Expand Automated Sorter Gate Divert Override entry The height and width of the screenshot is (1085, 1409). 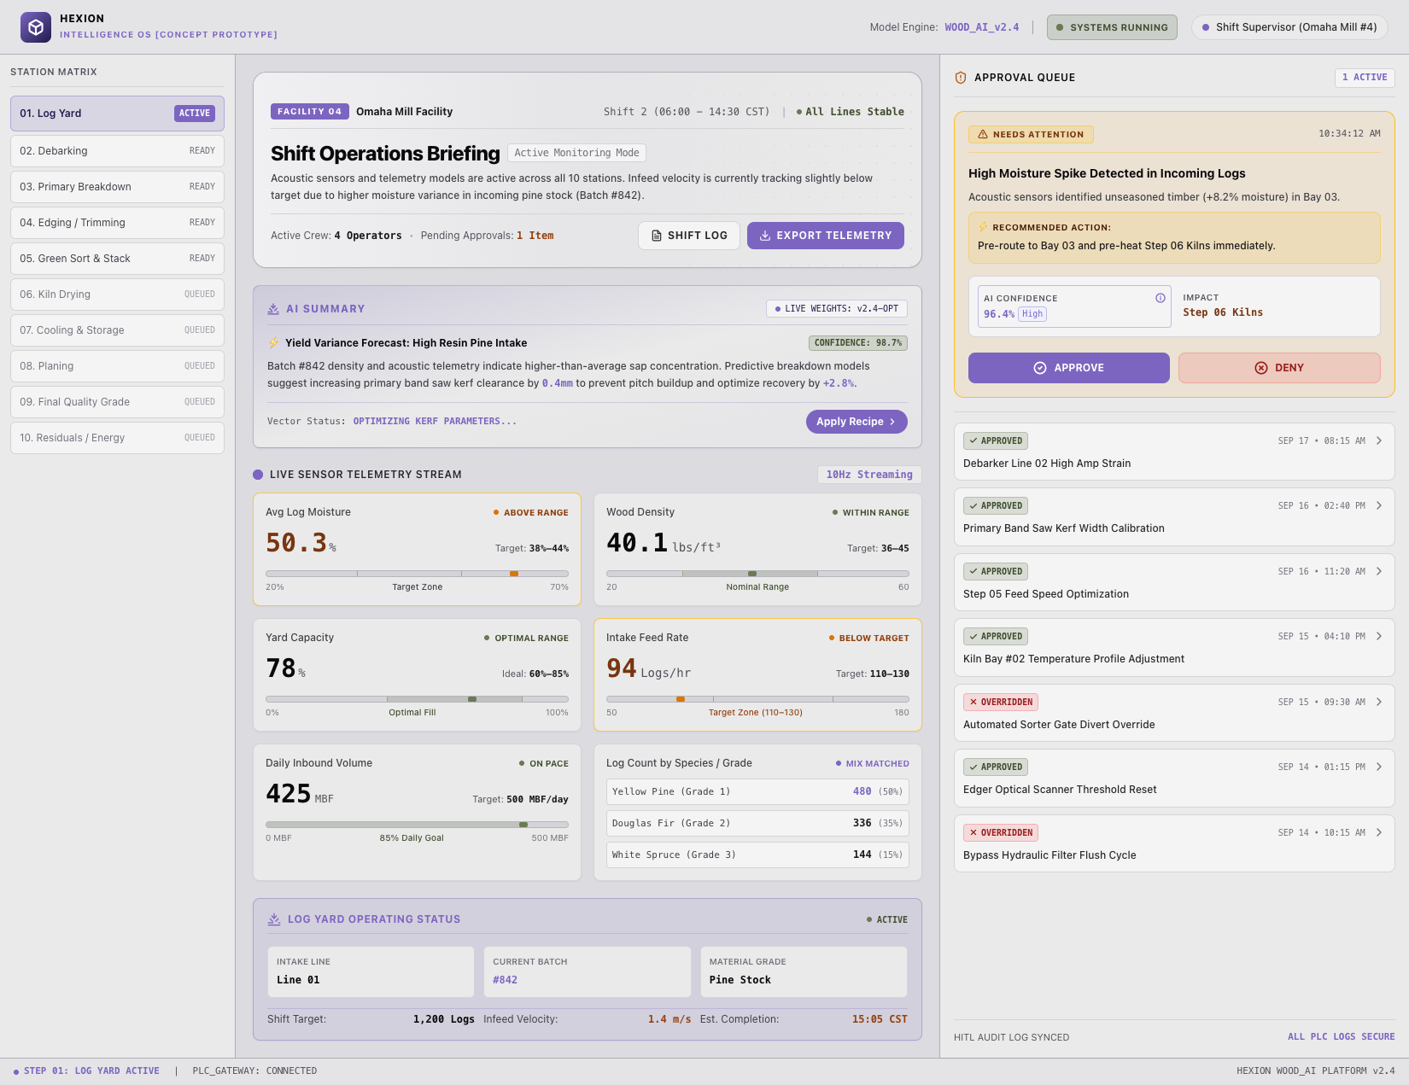(1174, 713)
